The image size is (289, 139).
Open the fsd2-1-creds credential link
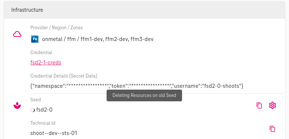[46, 63]
